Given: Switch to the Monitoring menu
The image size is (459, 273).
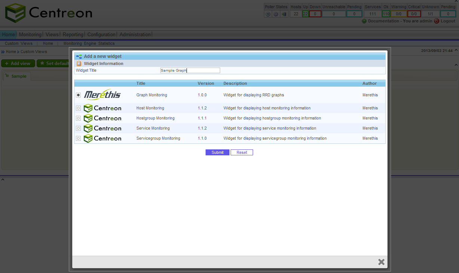Looking at the screenshot, I should coord(30,34).
